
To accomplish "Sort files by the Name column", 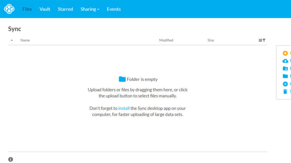I will tap(25, 40).
